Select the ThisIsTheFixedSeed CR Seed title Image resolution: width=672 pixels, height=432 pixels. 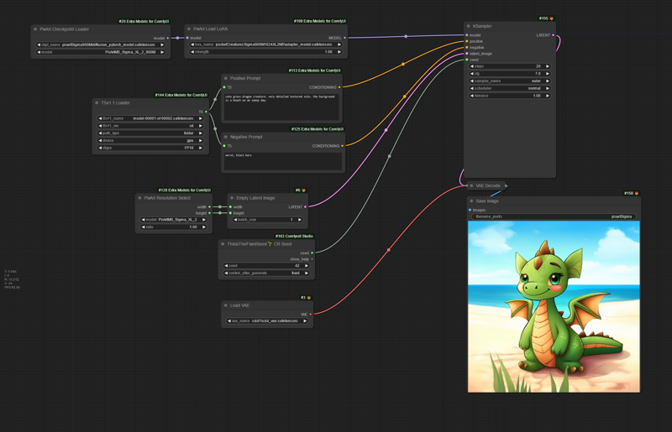click(x=260, y=244)
